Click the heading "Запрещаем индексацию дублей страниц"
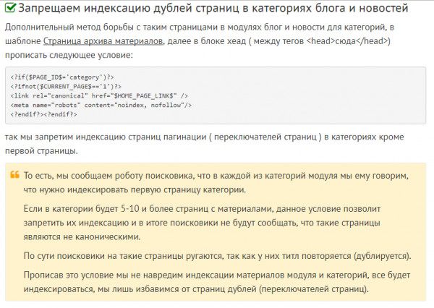Image resolution: width=434 pixels, height=308 pixels. coord(129,8)
